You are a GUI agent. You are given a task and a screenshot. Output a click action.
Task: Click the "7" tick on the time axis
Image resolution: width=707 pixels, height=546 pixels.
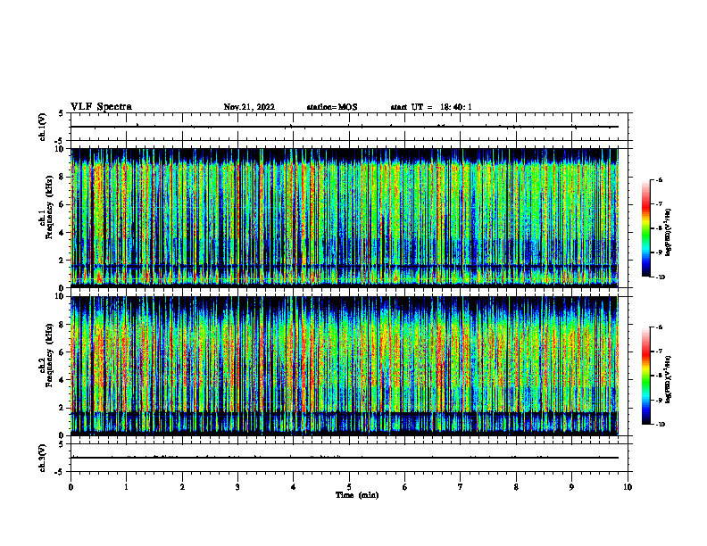pyautogui.click(x=461, y=487)
